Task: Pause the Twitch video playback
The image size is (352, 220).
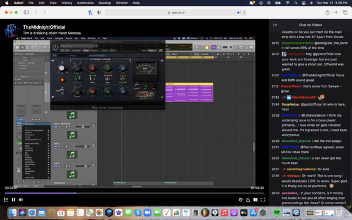Action: (x=13, y=199)
